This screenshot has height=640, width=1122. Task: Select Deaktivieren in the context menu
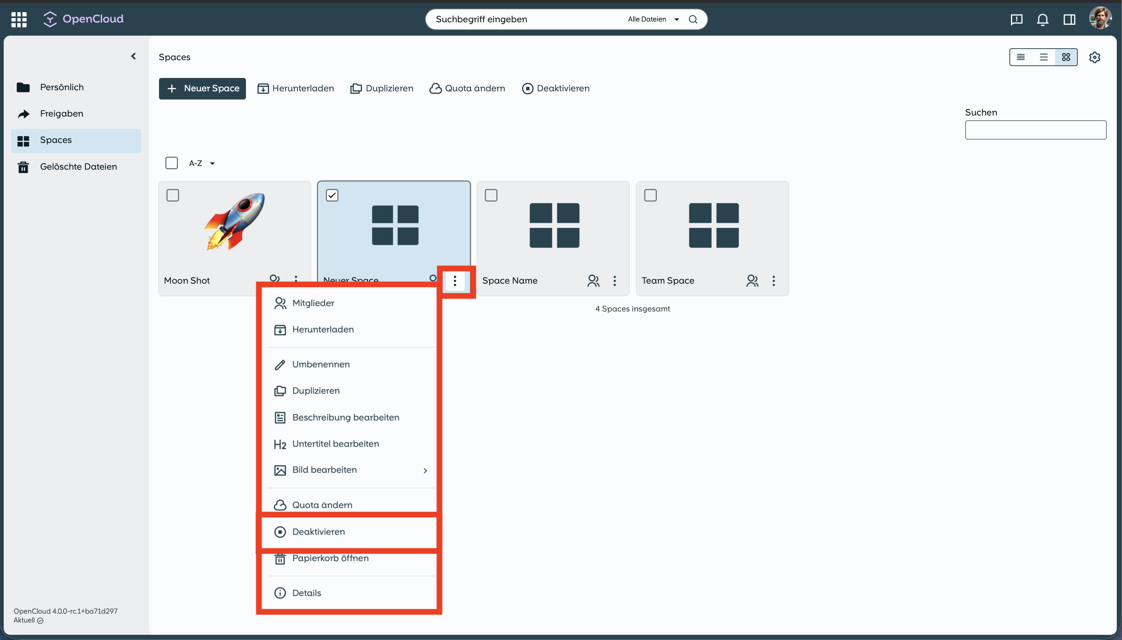(x=318, y=532)
